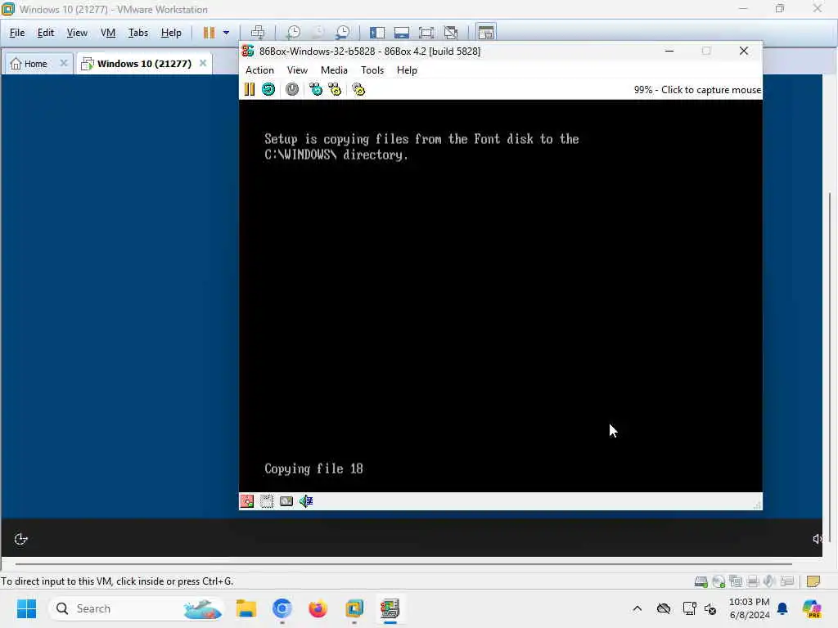Open VMware File menu

click(x=17, y=33)
